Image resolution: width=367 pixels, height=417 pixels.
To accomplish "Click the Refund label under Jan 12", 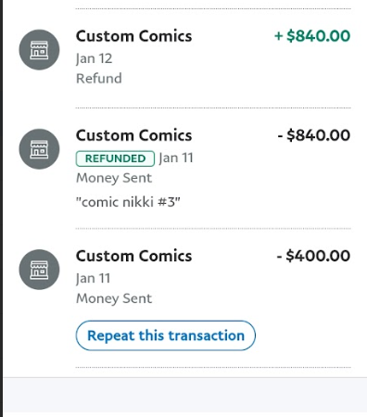I will click(99, 79).
